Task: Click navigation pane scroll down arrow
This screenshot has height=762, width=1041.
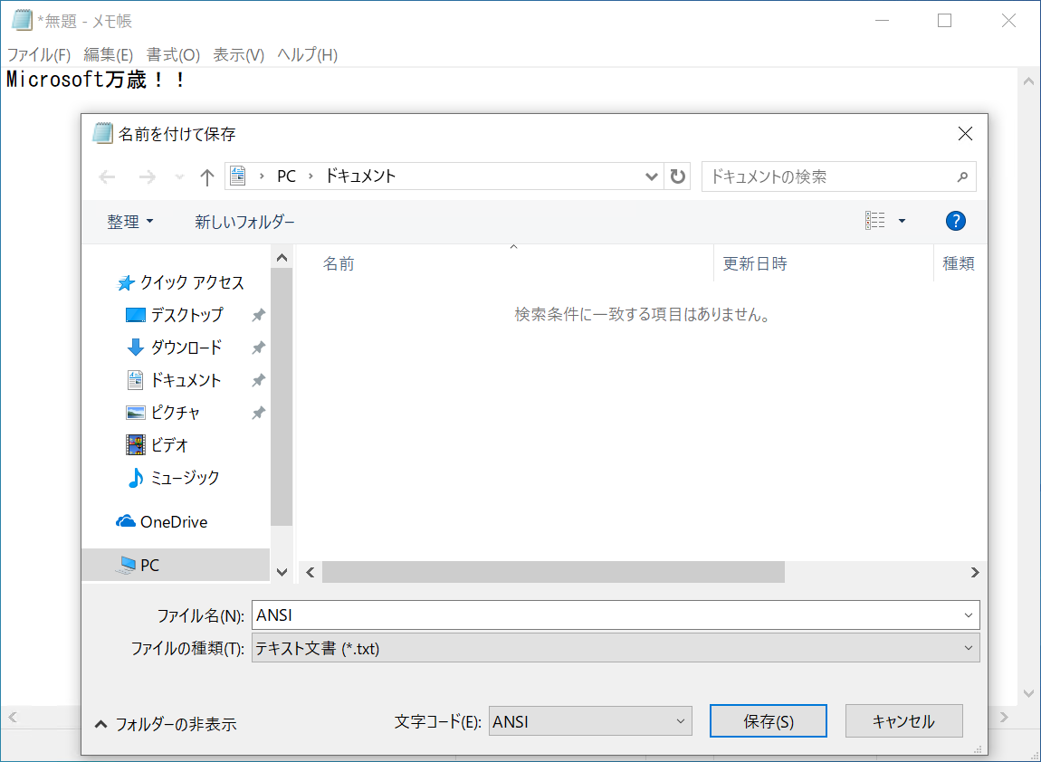Action: pyautogui.click(x=282, y=572)
